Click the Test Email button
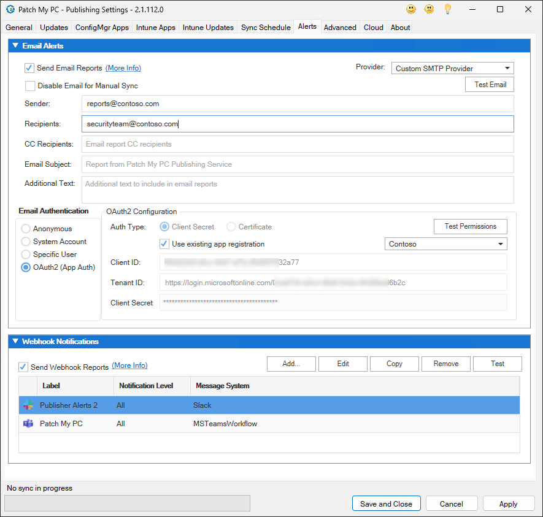543x517 pixels. point(490,85)
